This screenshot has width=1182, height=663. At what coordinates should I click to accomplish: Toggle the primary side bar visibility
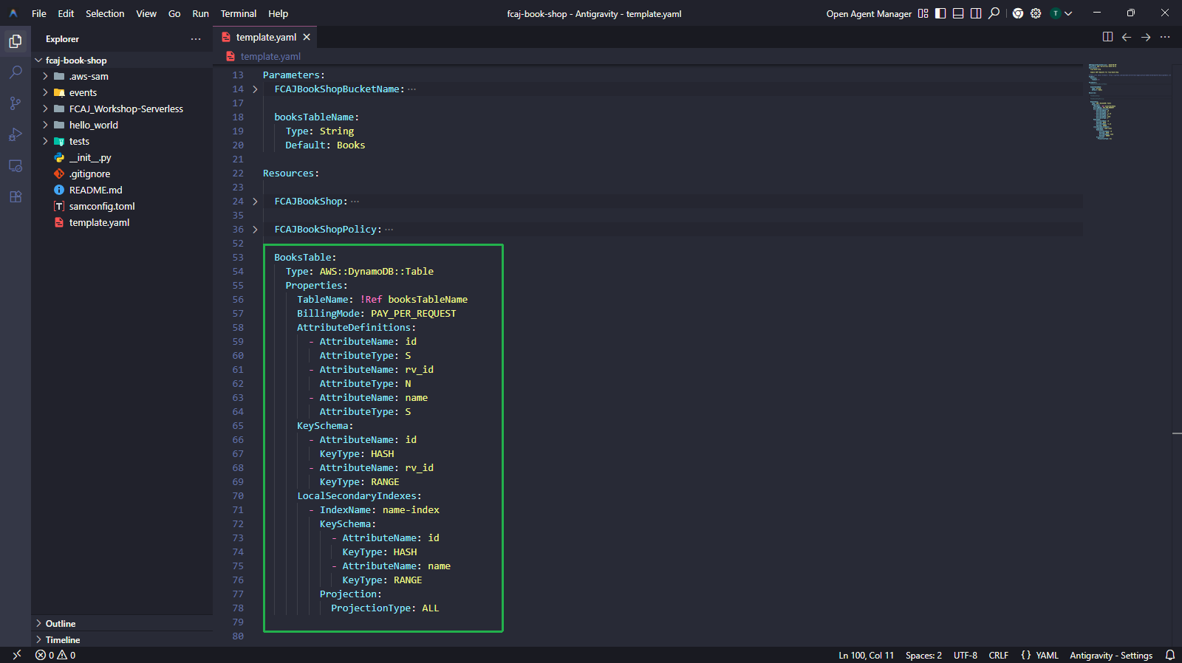pyautogui.click(x=940, y=13)
